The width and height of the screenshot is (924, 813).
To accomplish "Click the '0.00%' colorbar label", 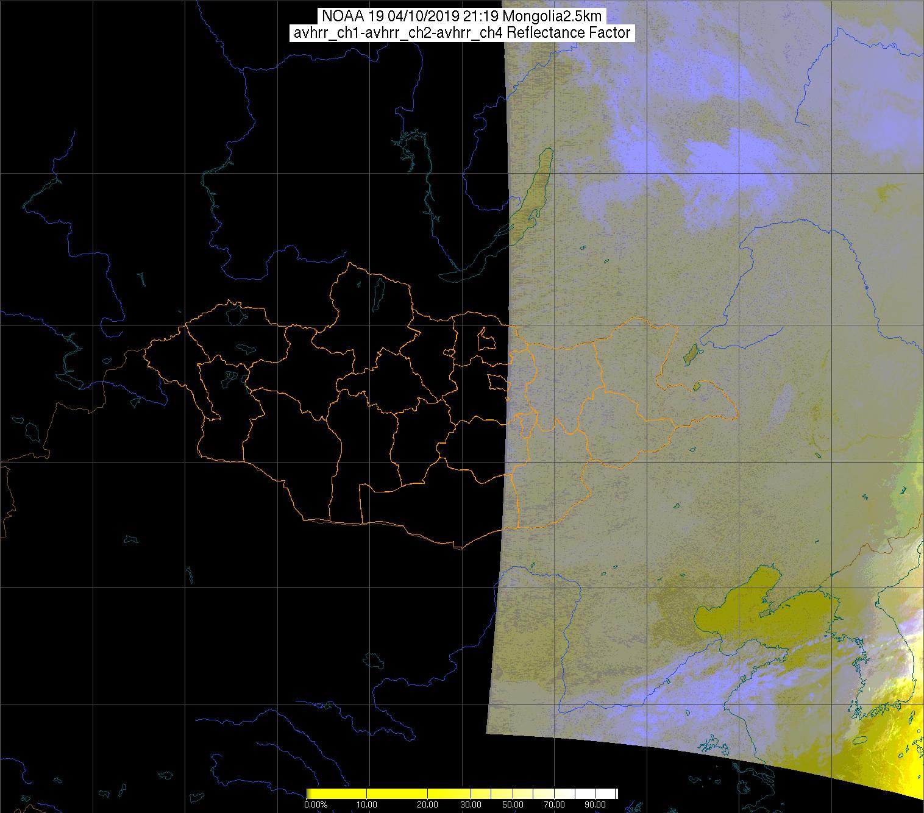I will pyautogui.click(x=315, y=804).
